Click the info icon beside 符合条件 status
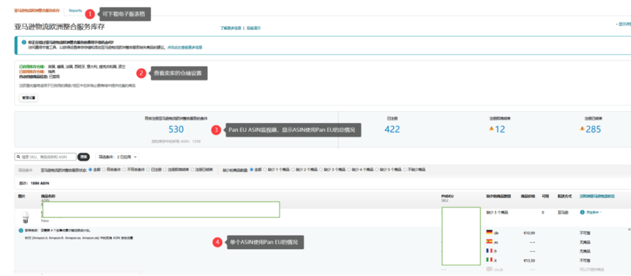 point(582,212)
